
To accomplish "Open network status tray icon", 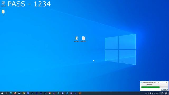I will coord(152,93).
